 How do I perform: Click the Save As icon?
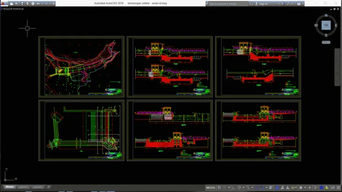coord(27,4)
